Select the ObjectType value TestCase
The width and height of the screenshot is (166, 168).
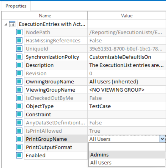click(100, 106)
